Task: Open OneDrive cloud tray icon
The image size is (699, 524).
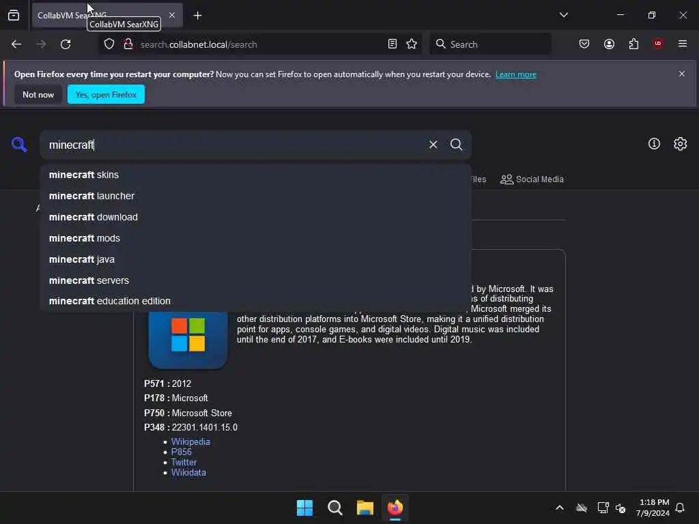Action: [582, 508]
